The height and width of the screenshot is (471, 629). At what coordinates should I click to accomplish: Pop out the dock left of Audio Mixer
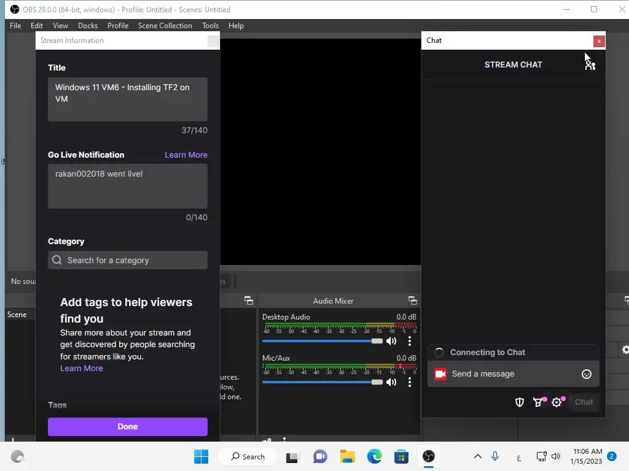pos(249,301)
